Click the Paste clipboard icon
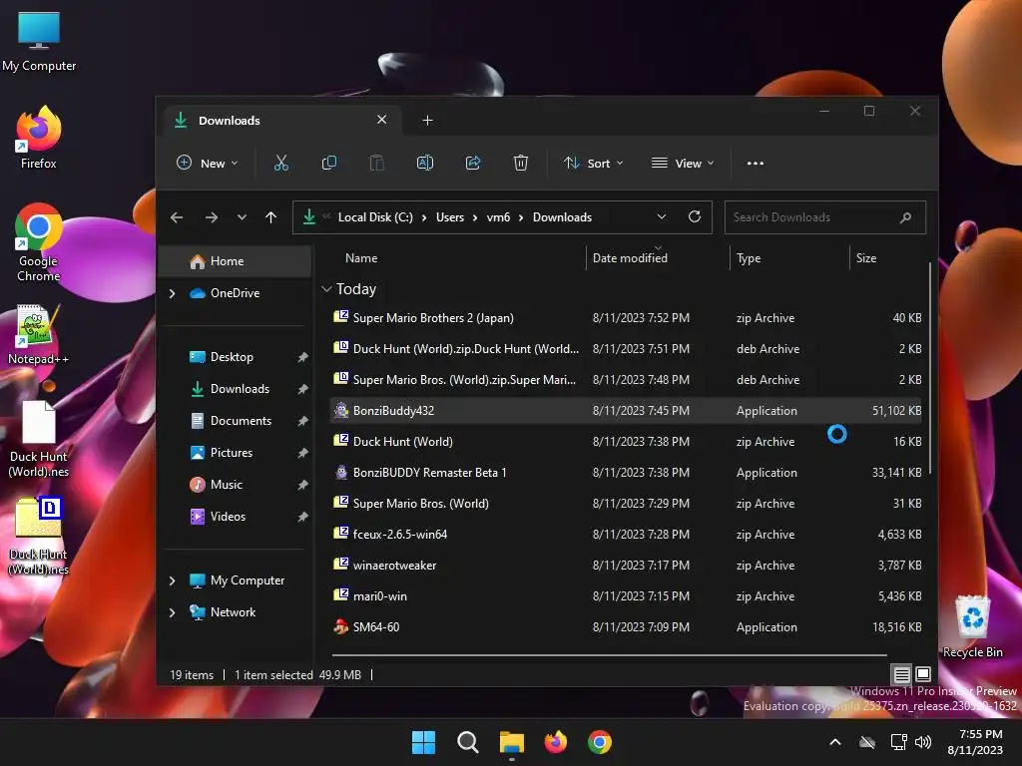Viewport: 1022px width, 766px height. [x=376, y=163]
